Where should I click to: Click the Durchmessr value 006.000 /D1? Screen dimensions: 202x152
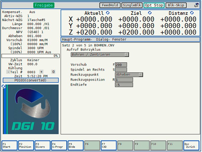(38, 28)
